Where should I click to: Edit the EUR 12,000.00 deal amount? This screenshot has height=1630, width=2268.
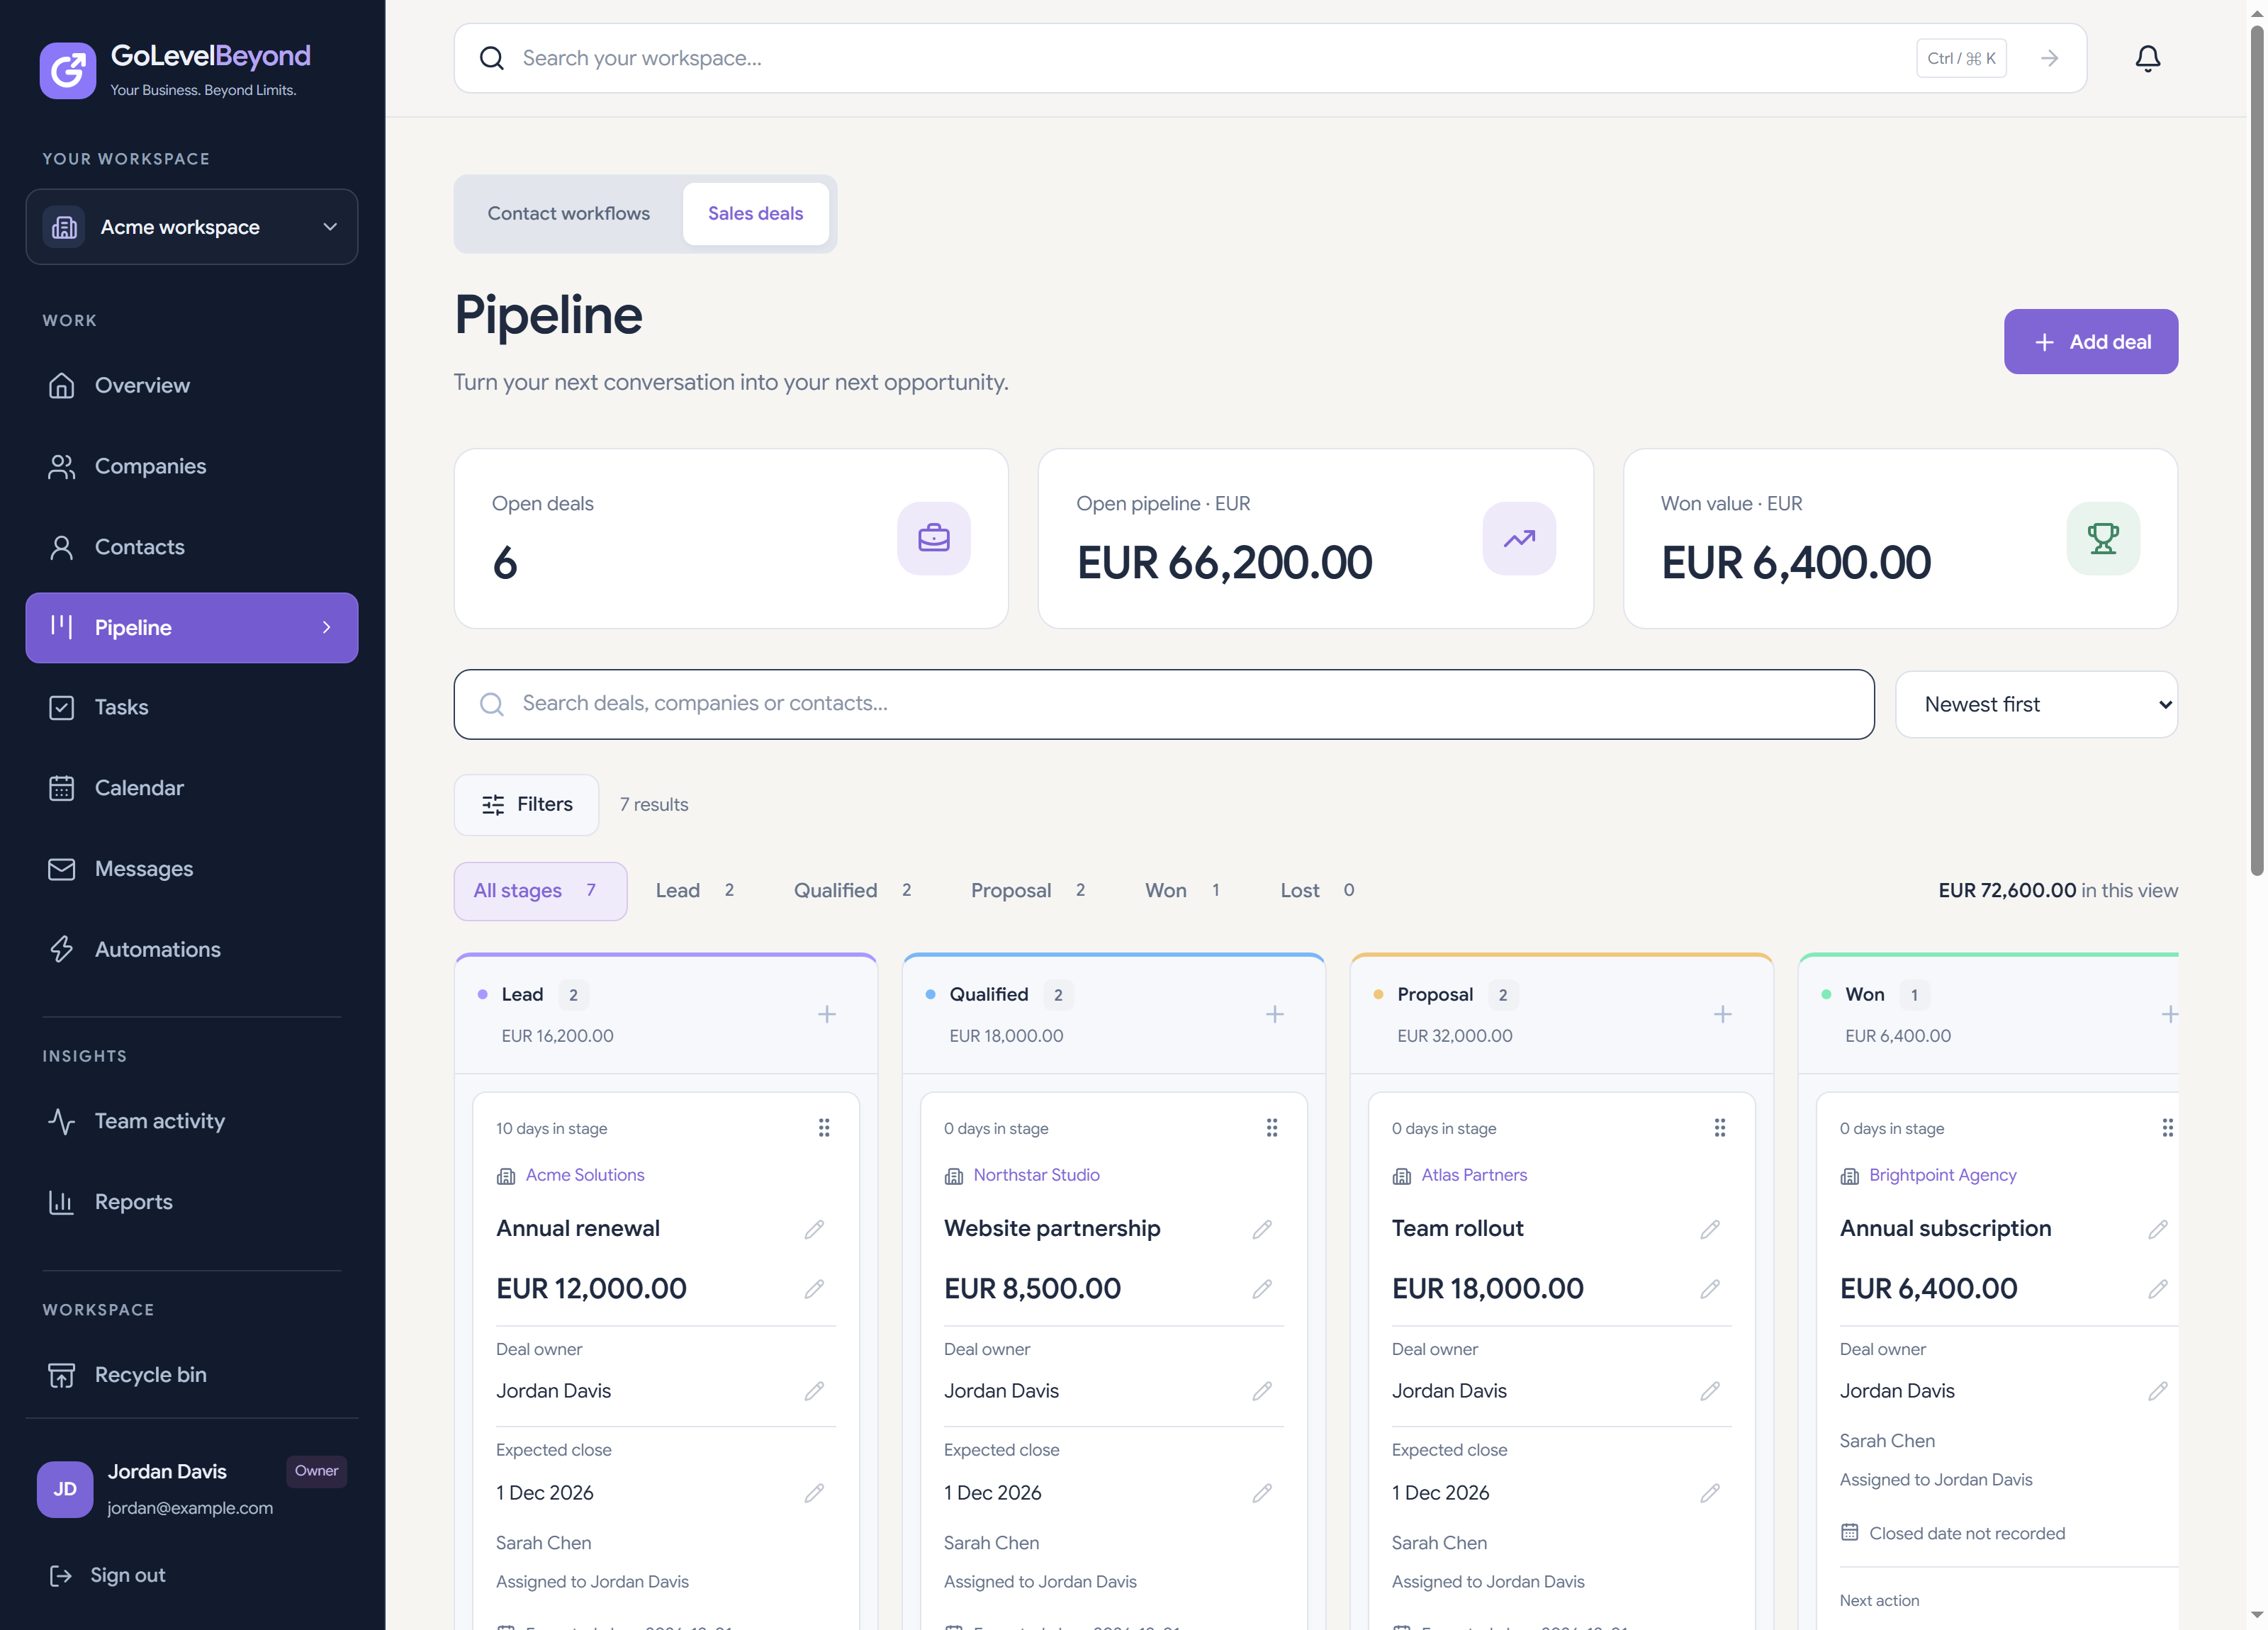(x=814, y=1289)
